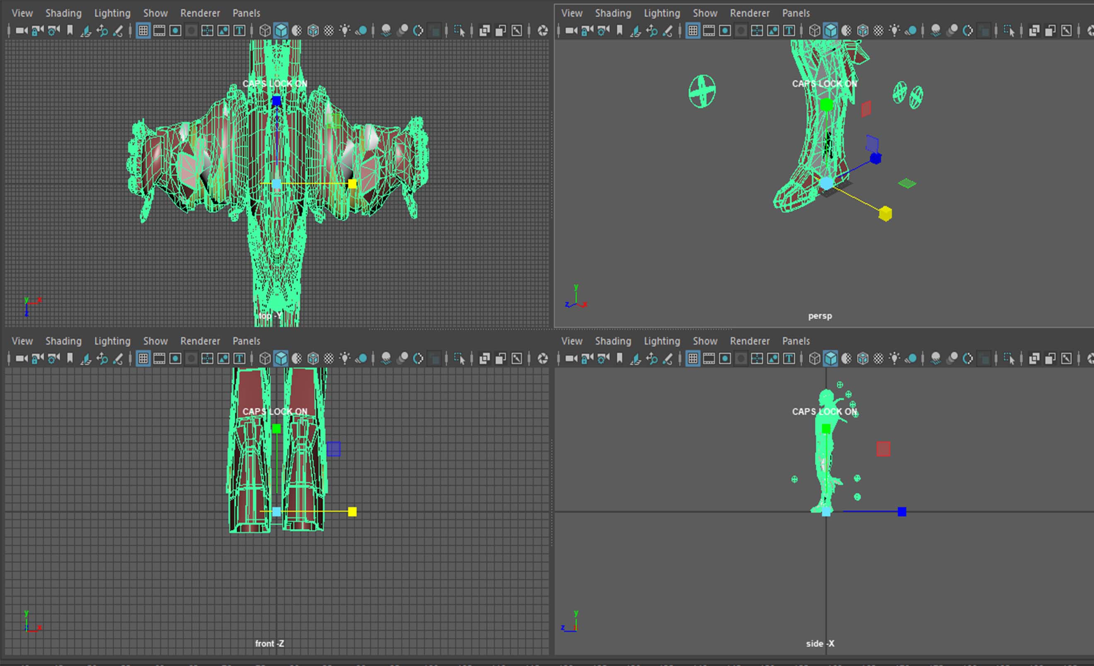Open Lighting menu in front view panel

[x=112, y=341]
